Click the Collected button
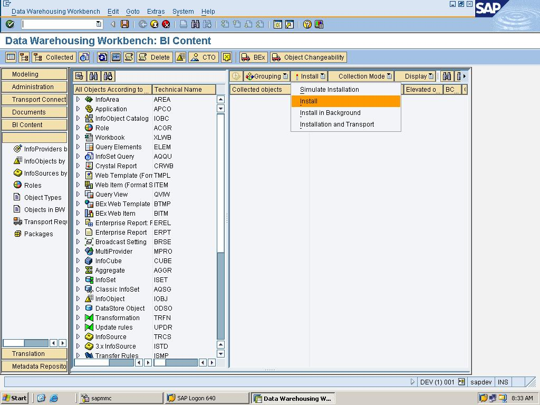Viewport: 540px width, 405px height. pyautogui.click(x=53, y=57)
